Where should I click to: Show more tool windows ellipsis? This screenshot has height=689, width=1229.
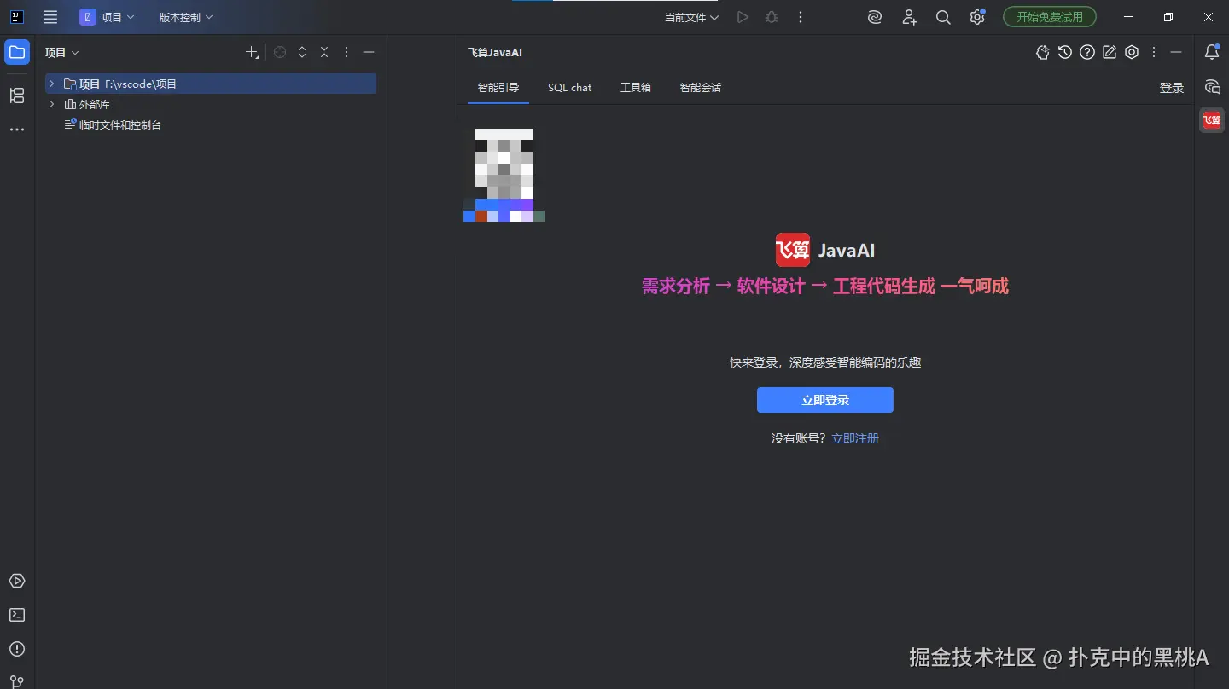(17, 130)
